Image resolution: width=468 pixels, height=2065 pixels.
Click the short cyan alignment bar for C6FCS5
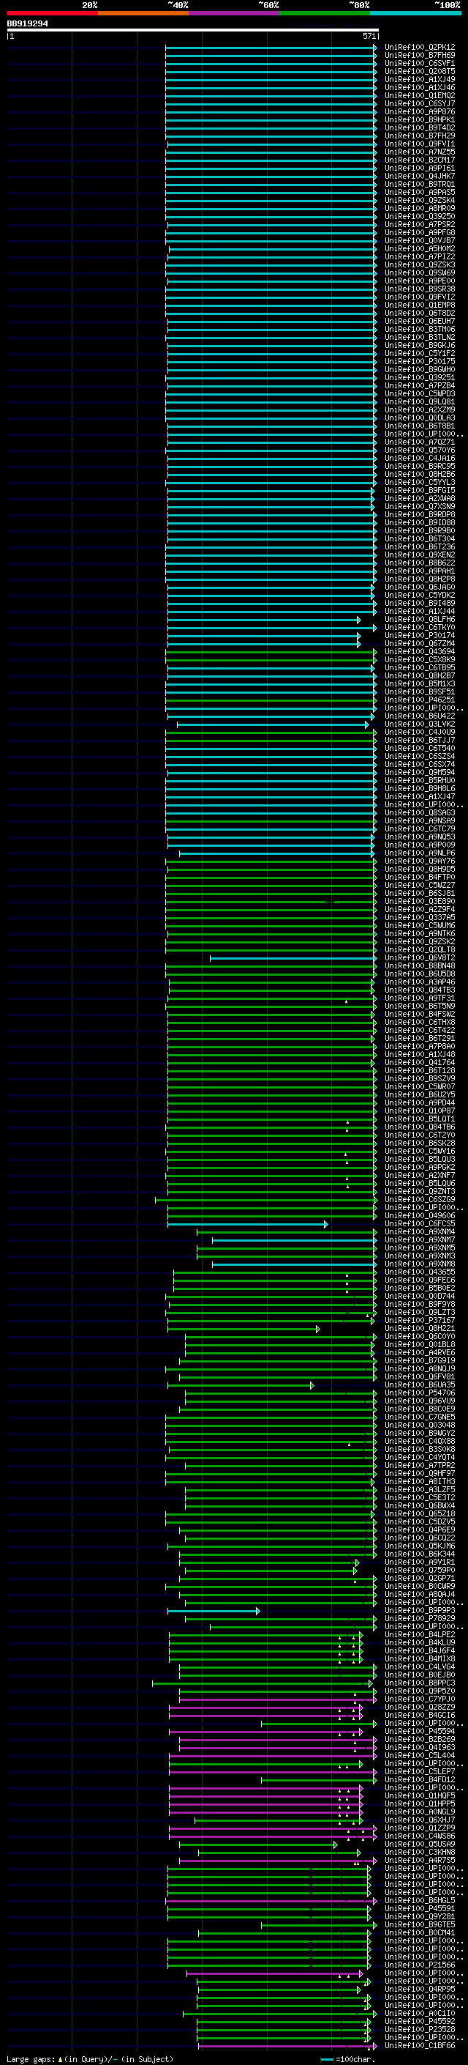click(247, 1224)
